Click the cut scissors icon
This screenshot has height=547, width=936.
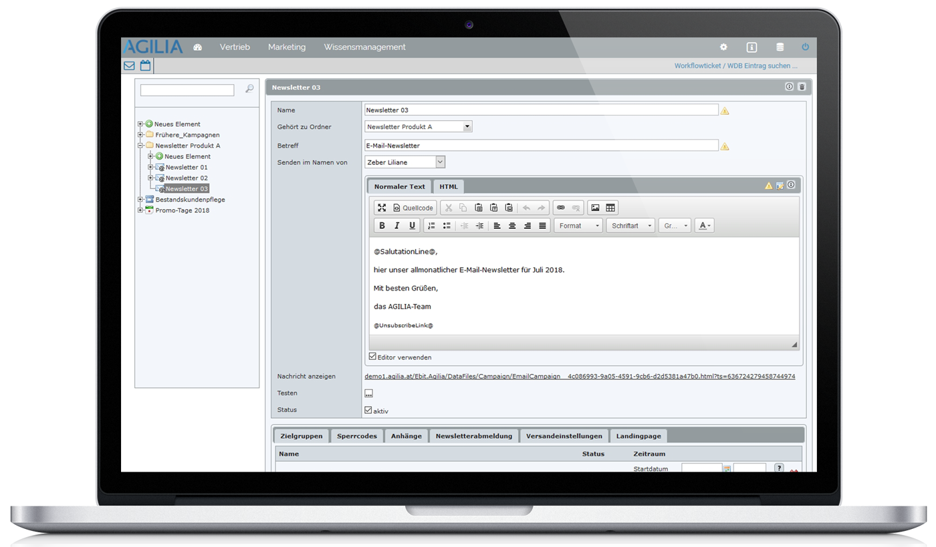click(449, 208)
